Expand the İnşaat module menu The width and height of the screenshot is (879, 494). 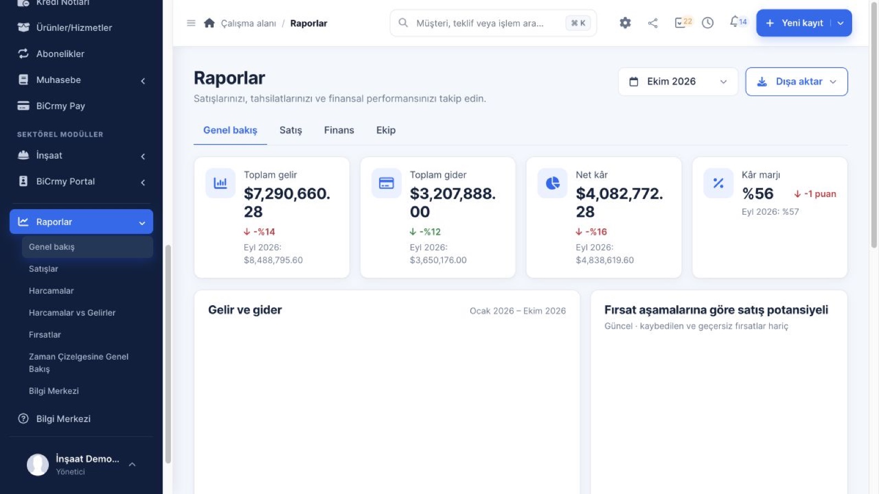pos(81,156)
